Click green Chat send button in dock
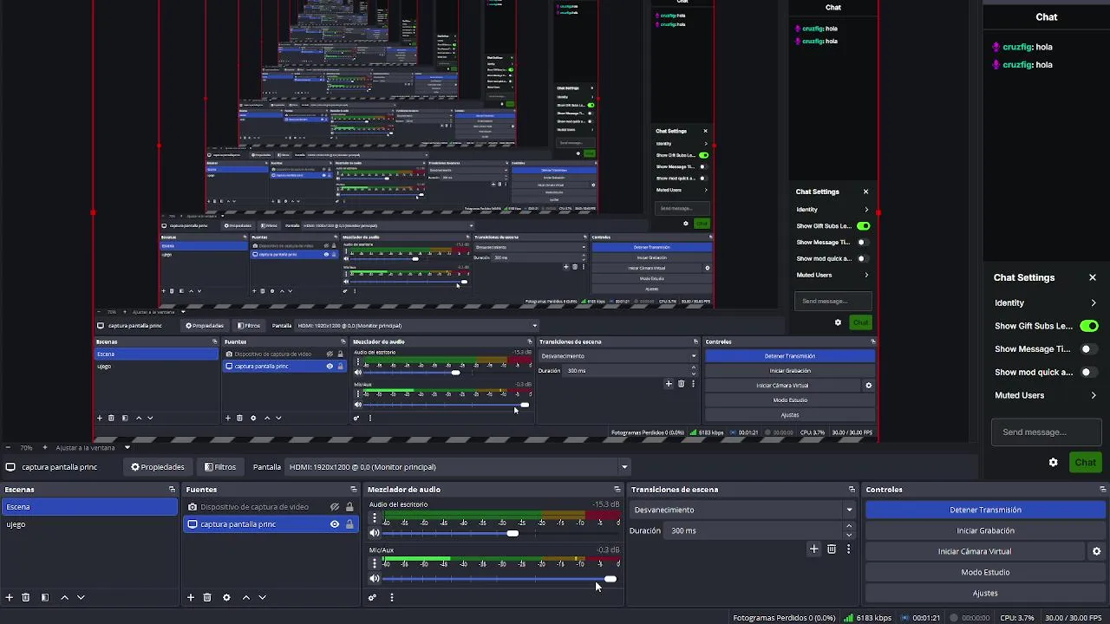The height and width of the screenshot is (624, 1110). click(x=1085, y=462)
